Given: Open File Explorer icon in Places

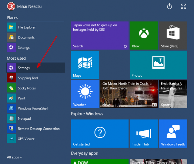Looking at the screenshot, I should (11, 27).
